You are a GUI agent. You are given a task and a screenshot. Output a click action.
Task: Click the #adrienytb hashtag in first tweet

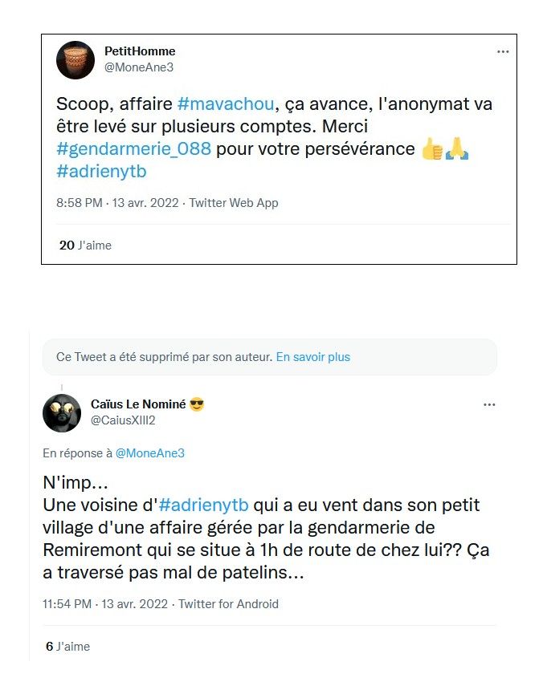click(101, 172)
